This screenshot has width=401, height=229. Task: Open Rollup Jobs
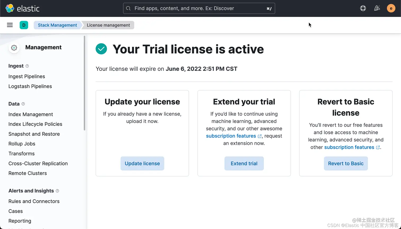[x=22, y=144]
